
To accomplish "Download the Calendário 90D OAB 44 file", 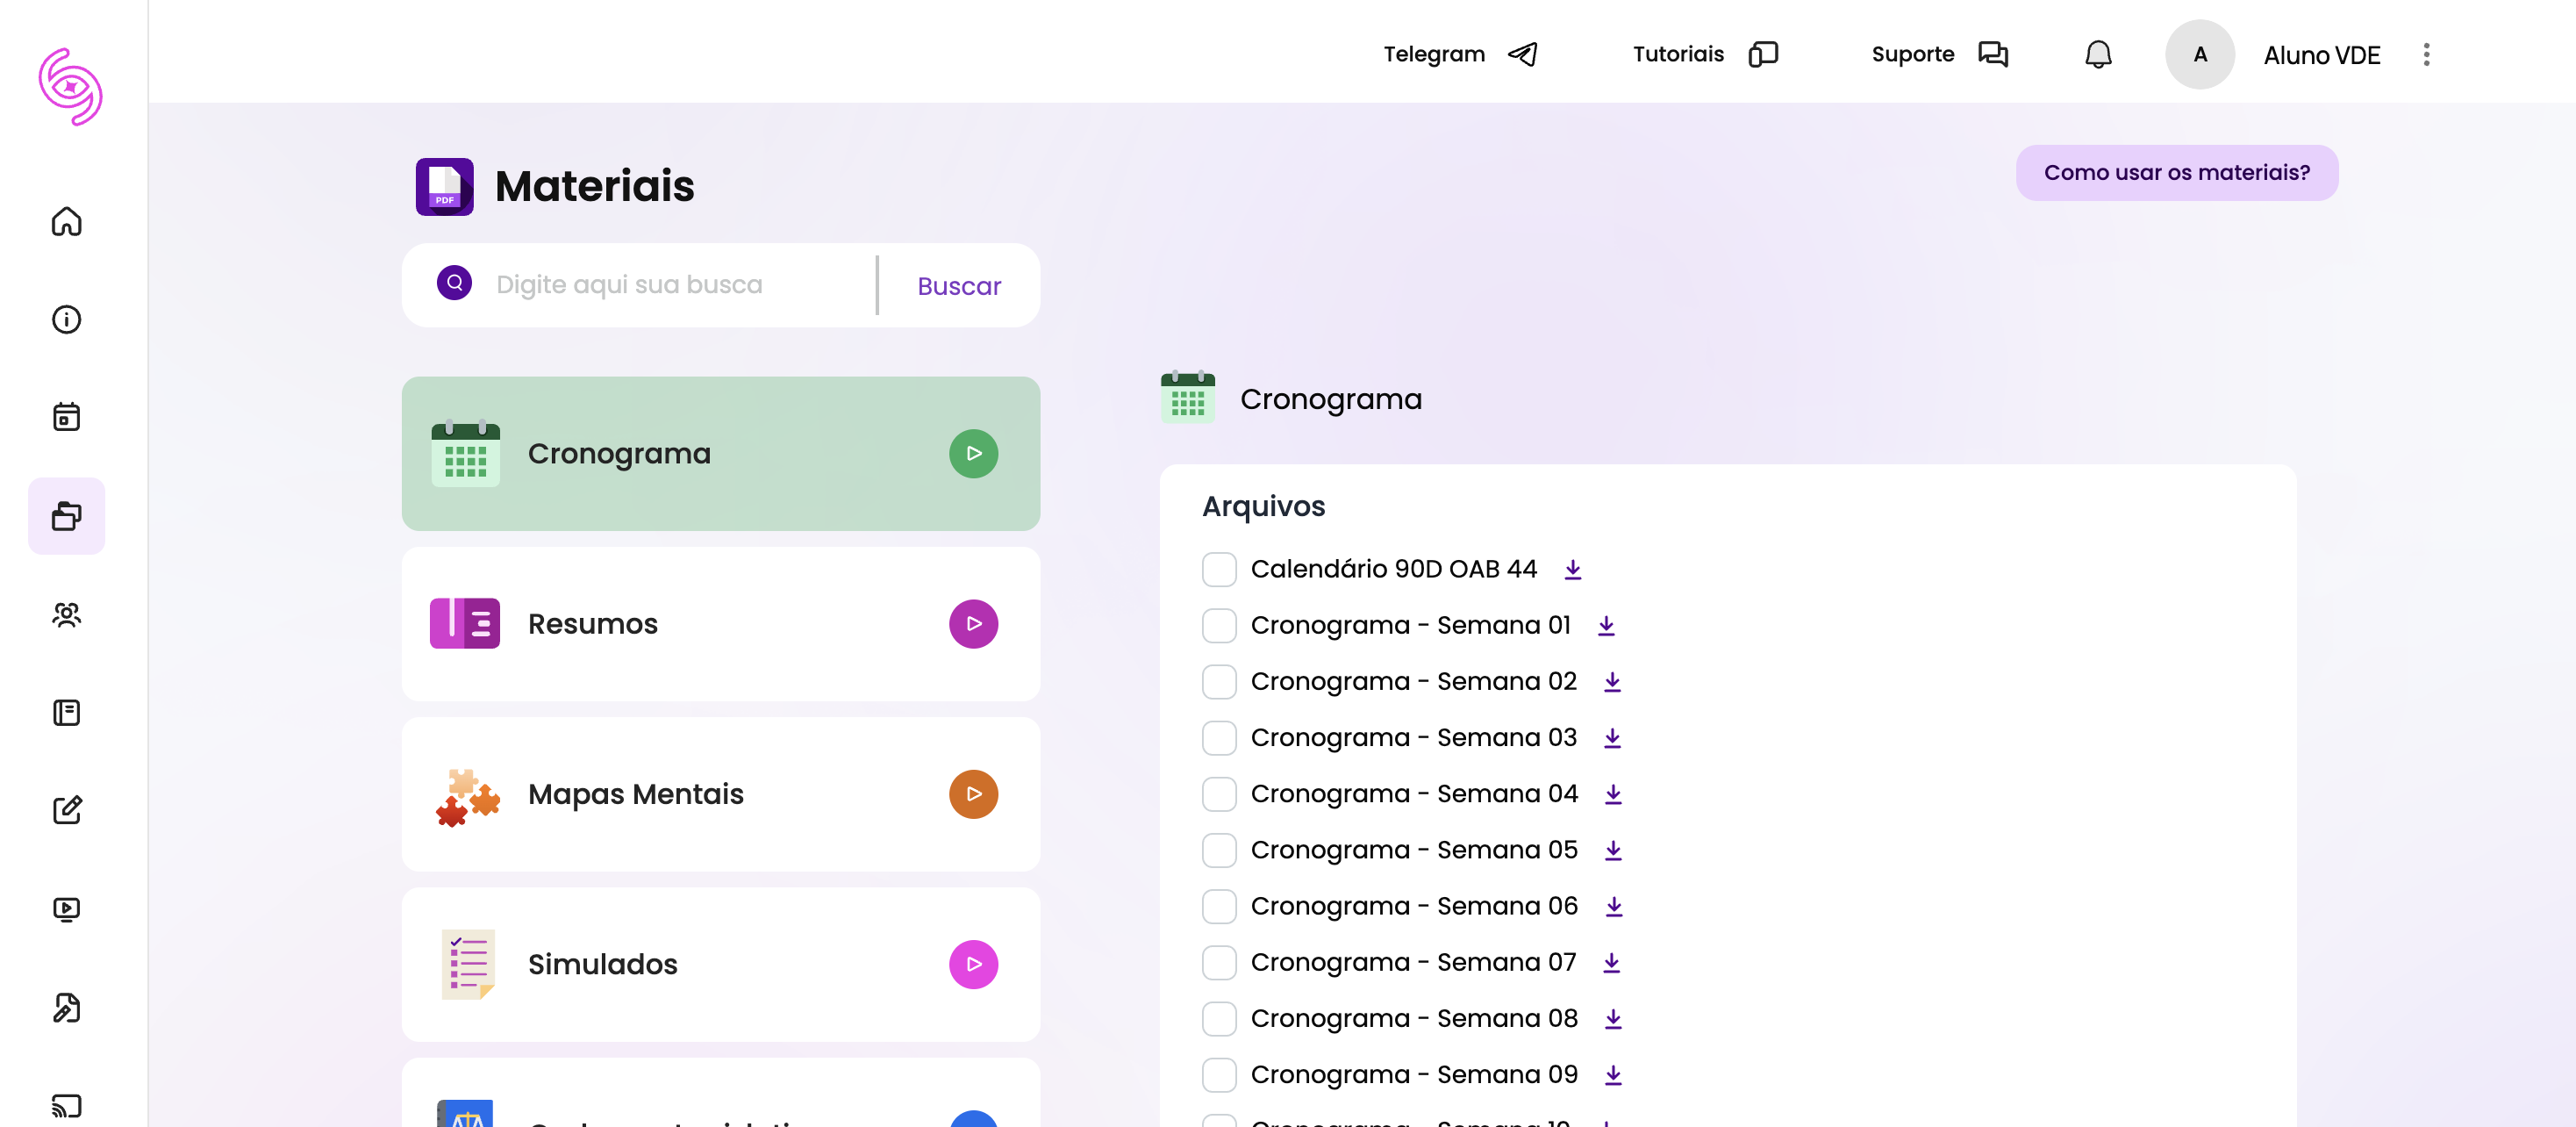I will (1572, 569).
